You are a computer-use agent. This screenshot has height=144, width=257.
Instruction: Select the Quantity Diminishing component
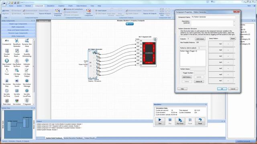[27, 53]
